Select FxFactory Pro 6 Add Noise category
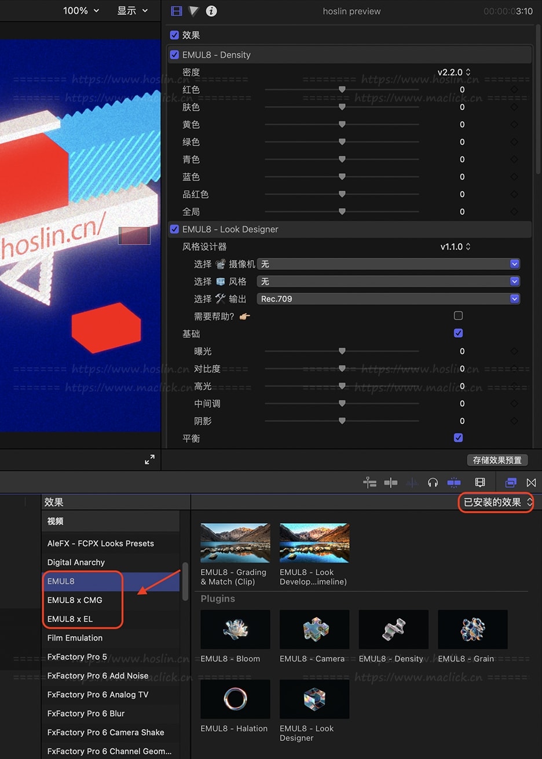542x759 pixels. [111, 676]
